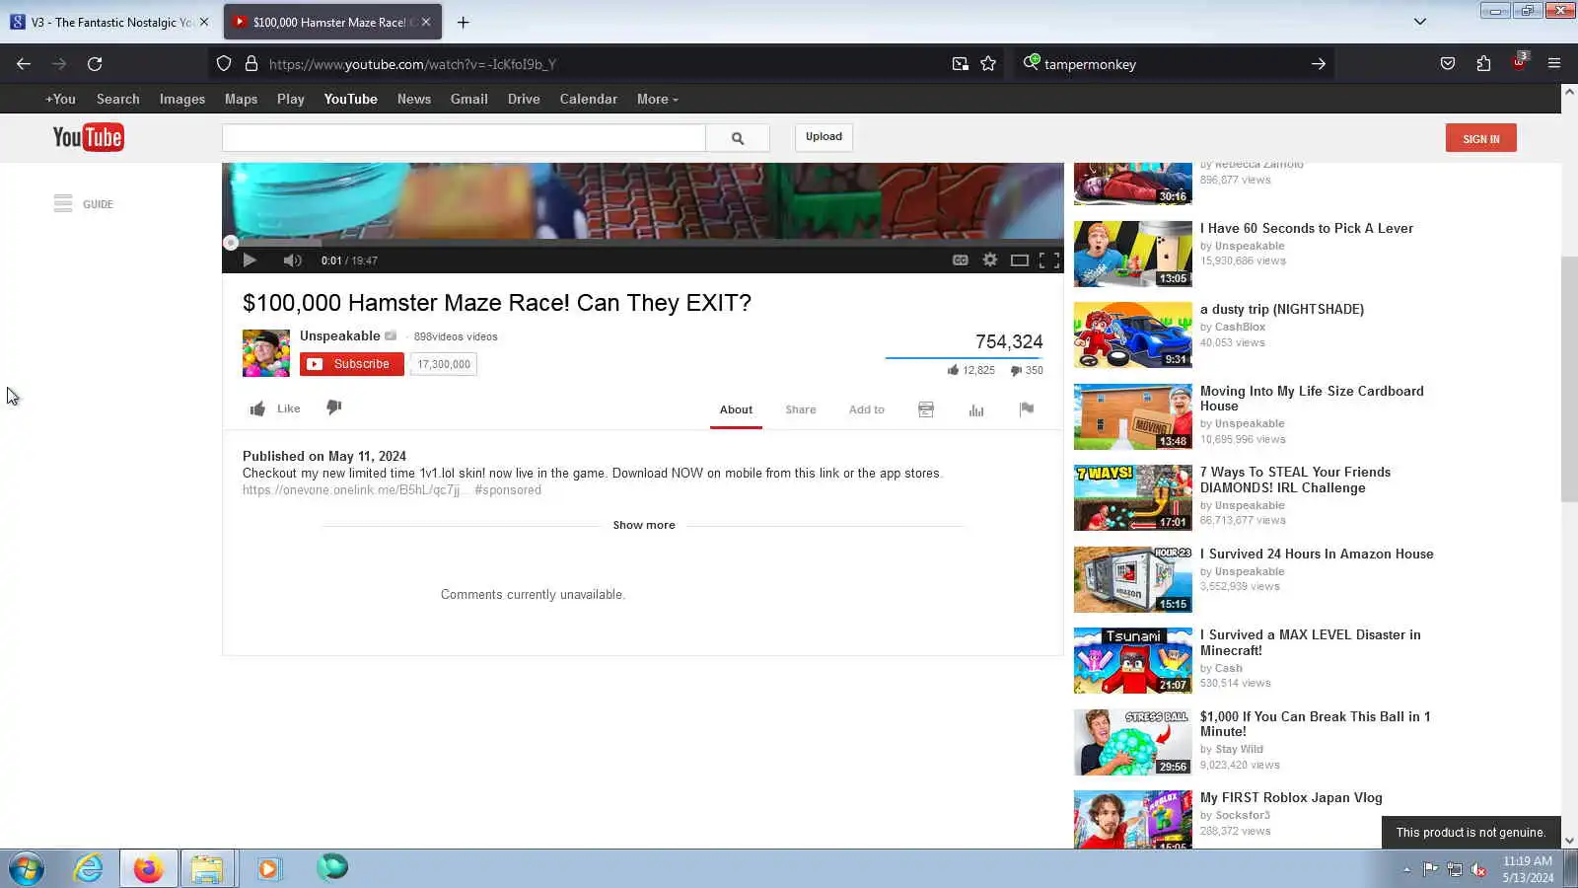Open the Windows Start menu orb

pyautogui.click(x=27, y=869)
